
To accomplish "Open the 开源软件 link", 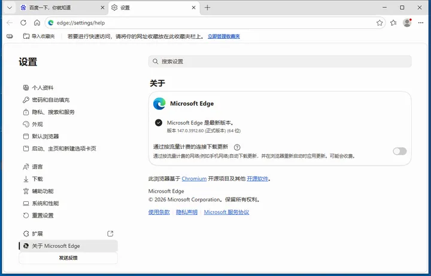I will pos(257,179).
